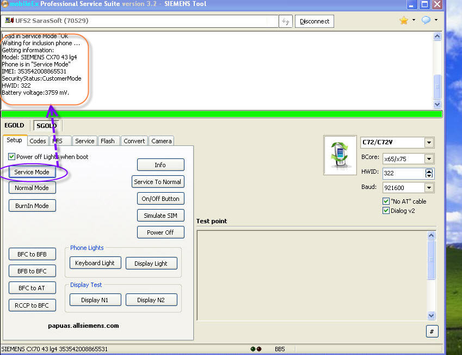Click the Disconnect button
Screen dimensions: 462x355
tap(315, 21)
